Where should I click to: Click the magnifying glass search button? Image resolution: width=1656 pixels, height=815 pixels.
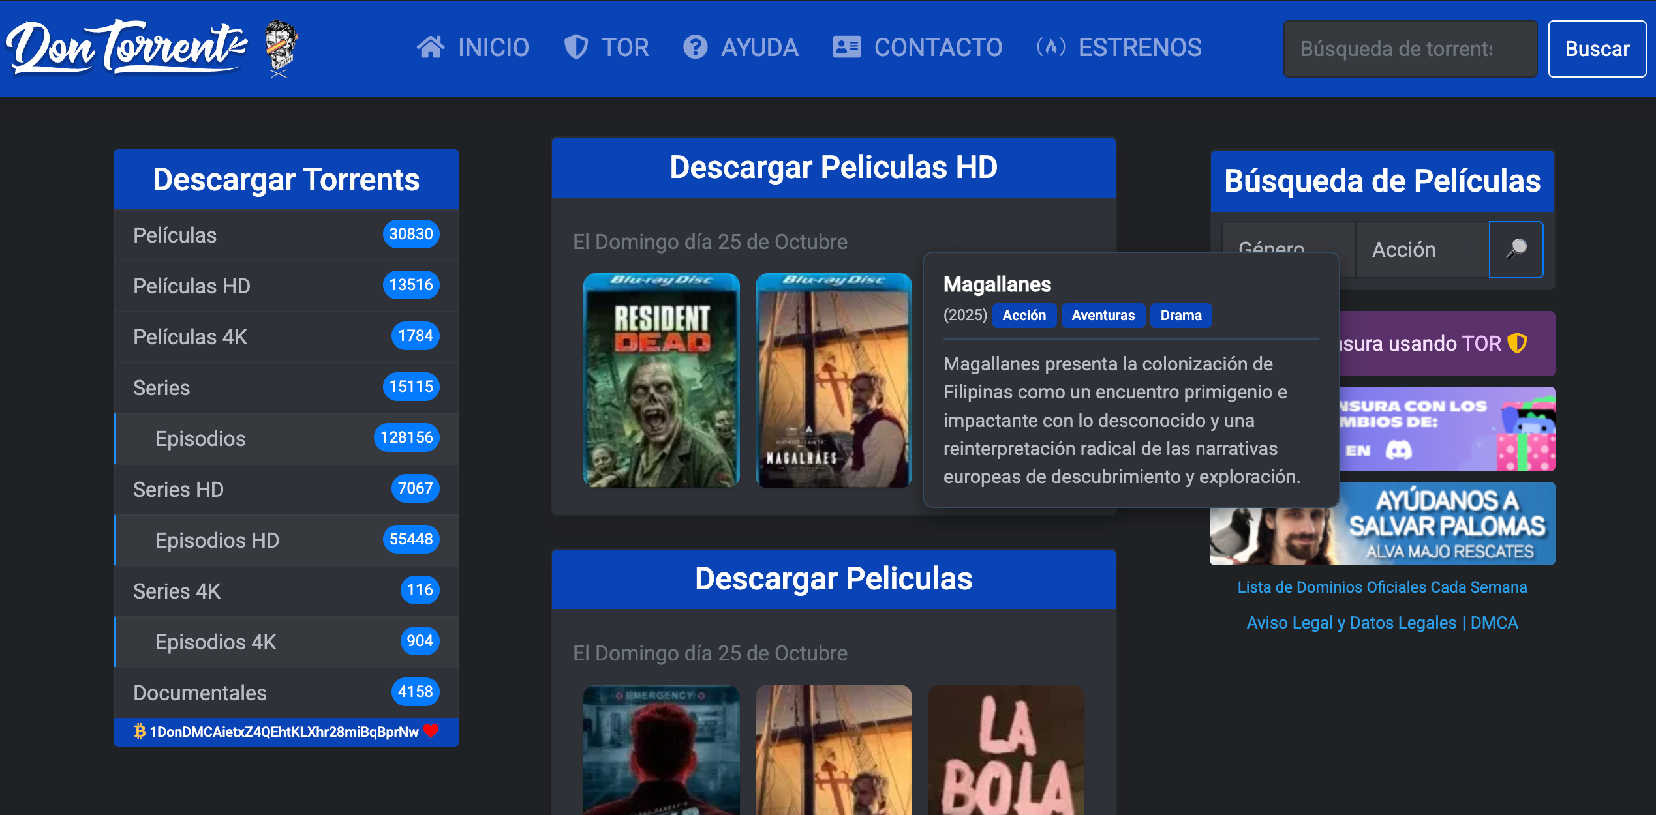click(x=1516, y=250)
